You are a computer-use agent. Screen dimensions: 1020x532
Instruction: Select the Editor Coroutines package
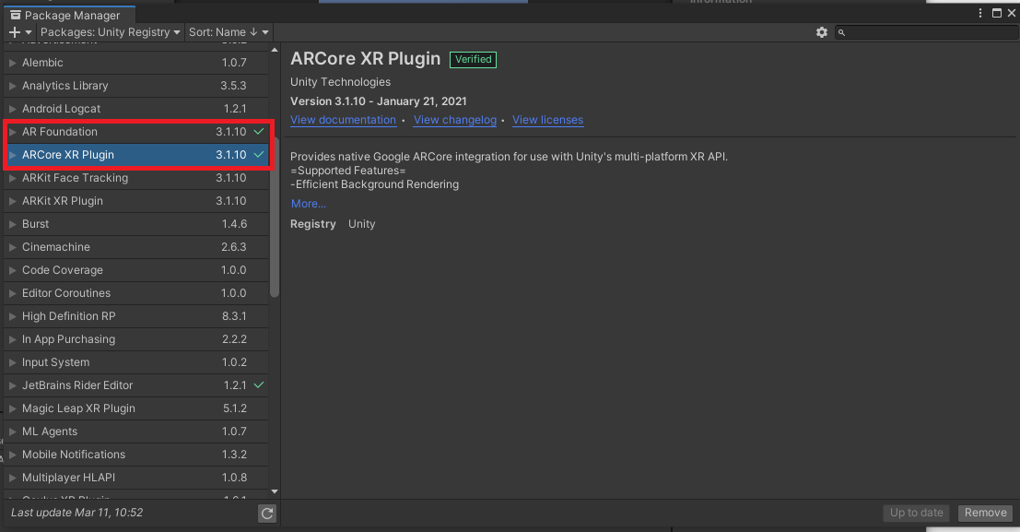[136, 293]
